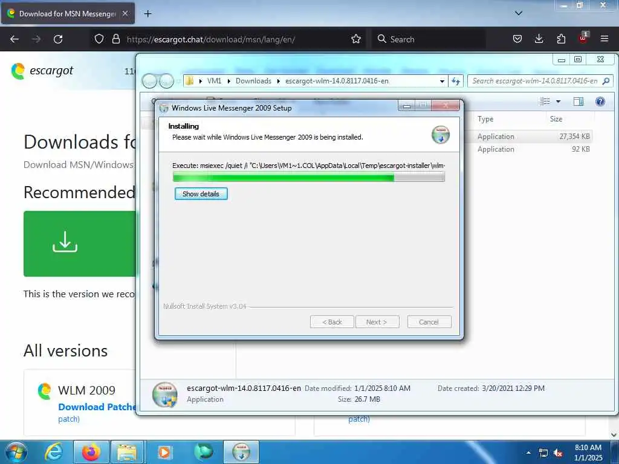619x464 pixels.
Task: Bookmark this page with the star
Action: pos(356,39)
